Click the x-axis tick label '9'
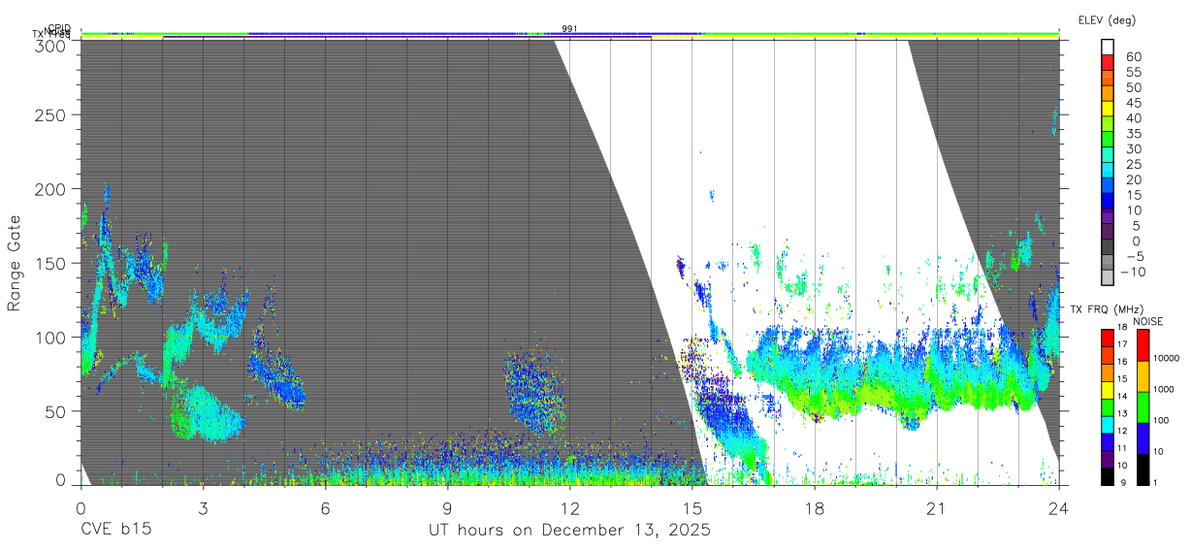Viewport: 1191px width, 550px height. pos(447,508)
